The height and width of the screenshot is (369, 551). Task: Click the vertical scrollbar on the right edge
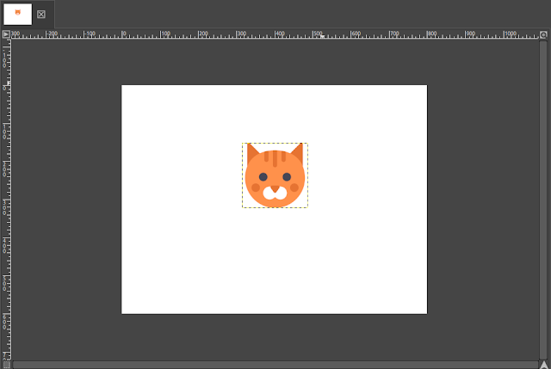coord(543,198)
